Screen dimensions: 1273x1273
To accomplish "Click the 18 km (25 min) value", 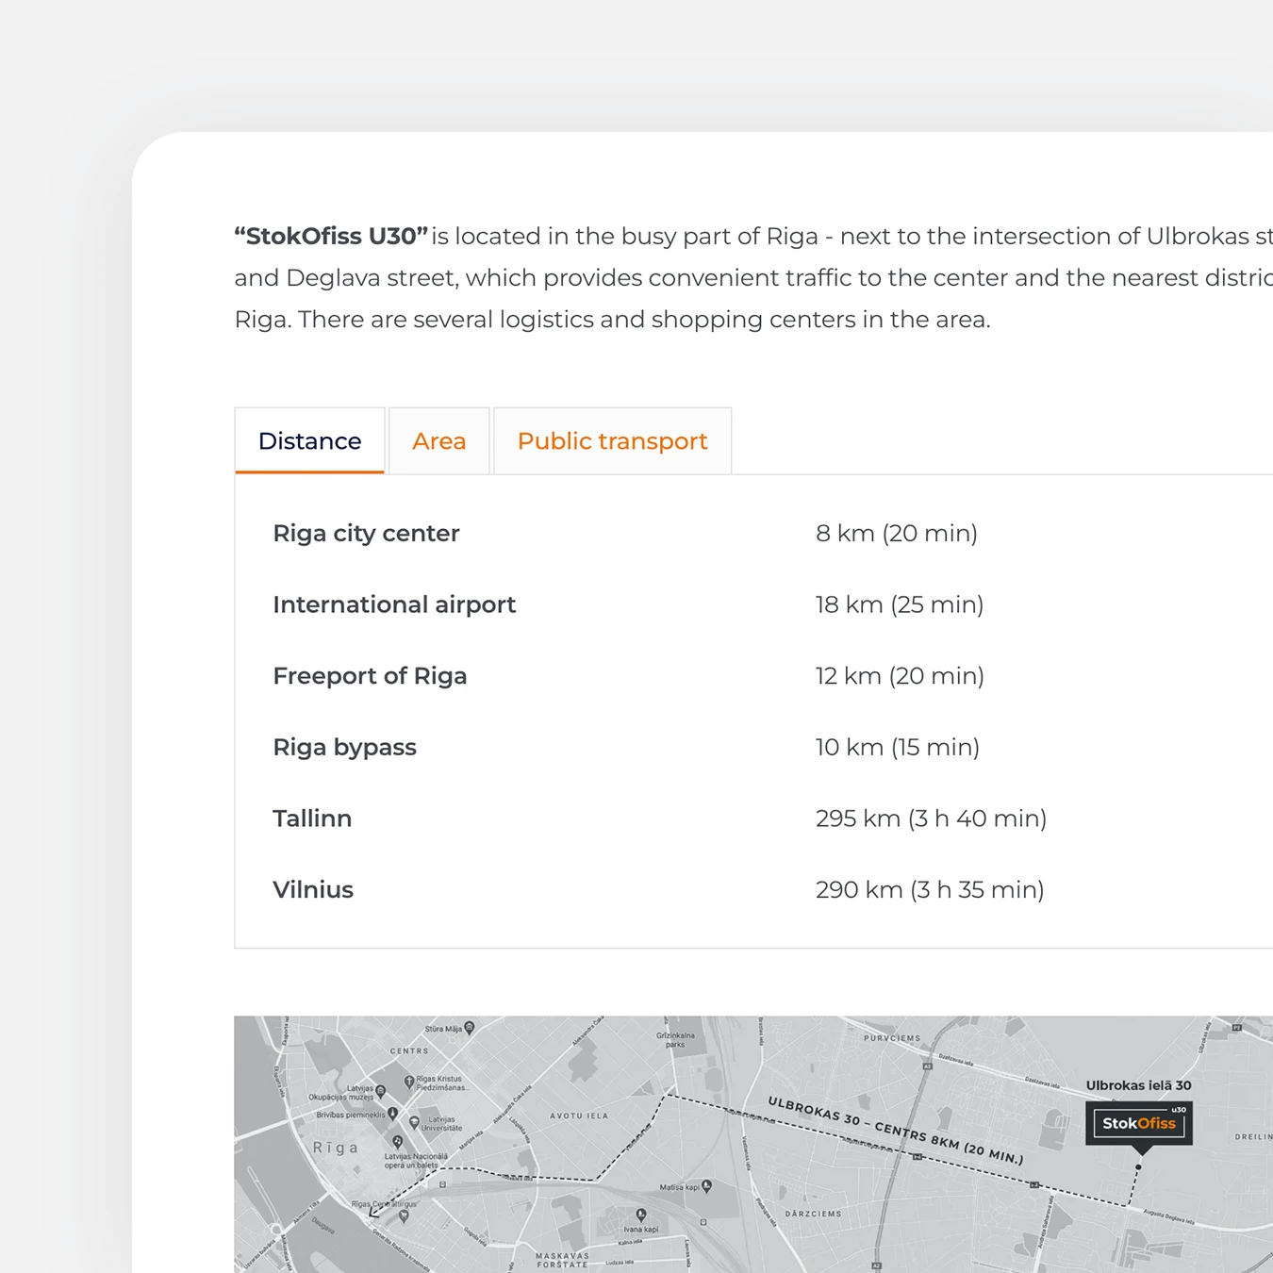I will coord(900,604).
